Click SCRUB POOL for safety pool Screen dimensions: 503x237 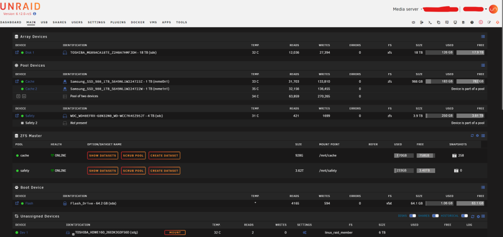click(133, 170)
